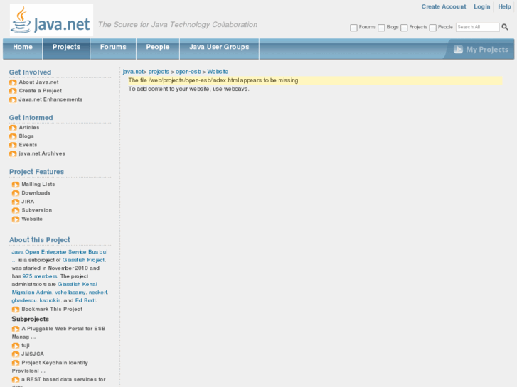This screenshot has height=387, width=517.
Task: Click arrow icon beside Project Keychain Identity
Action: (16, 363)
